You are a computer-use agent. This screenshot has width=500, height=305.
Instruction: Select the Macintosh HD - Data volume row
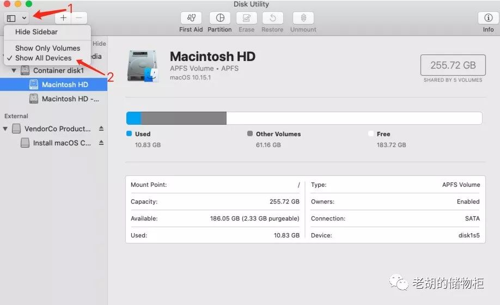point(53,99)
